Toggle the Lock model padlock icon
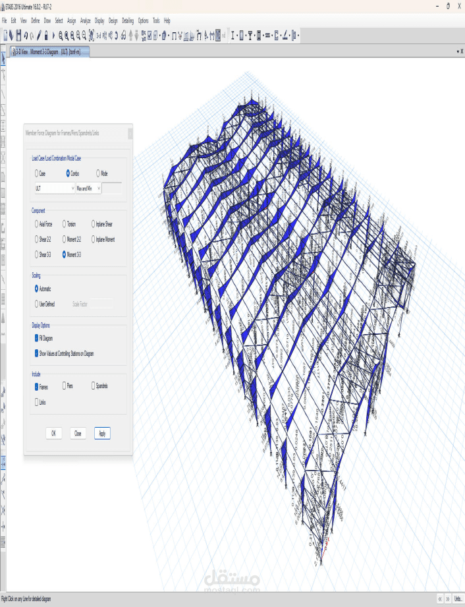Viewport: 465px width, 607px height. (46, 36)
